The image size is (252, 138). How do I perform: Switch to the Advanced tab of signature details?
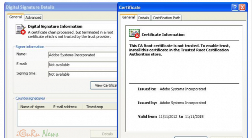point(33,17)
